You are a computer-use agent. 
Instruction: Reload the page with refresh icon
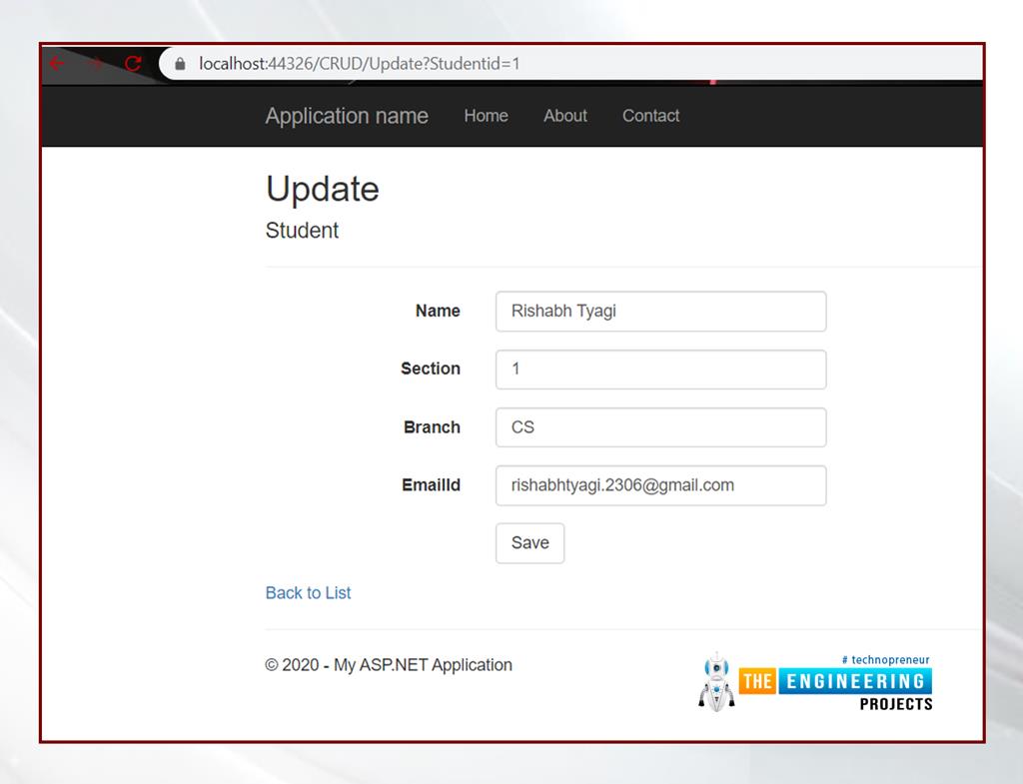[x=132, y=64]
